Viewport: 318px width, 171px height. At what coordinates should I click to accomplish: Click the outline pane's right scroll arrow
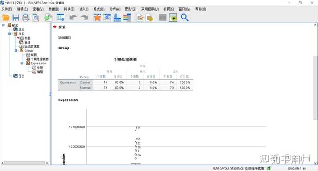[47, 163]
